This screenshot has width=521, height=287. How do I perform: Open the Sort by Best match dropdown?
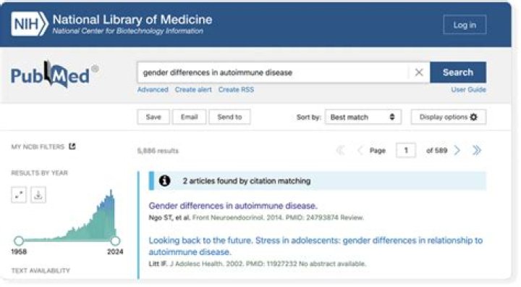tap(363, 117)
